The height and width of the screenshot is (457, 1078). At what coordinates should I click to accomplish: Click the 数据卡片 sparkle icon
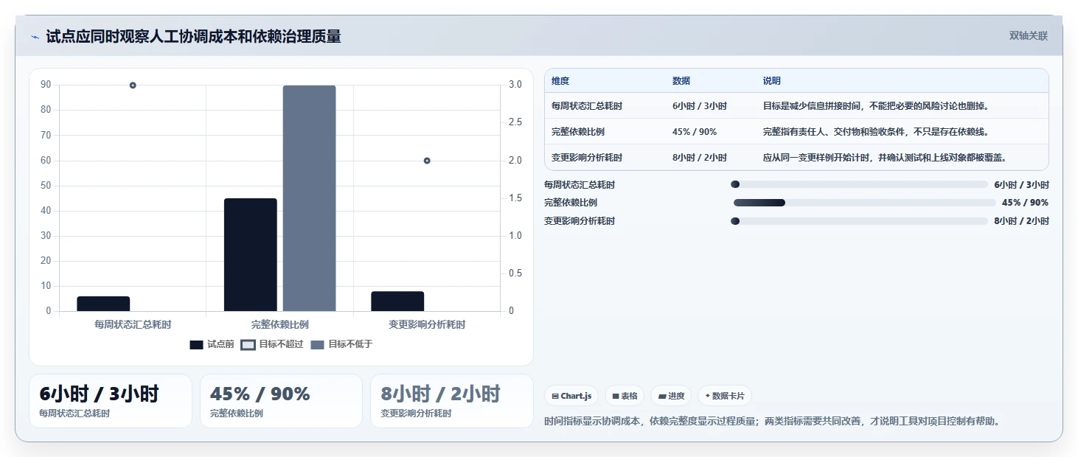coord(708,396)
